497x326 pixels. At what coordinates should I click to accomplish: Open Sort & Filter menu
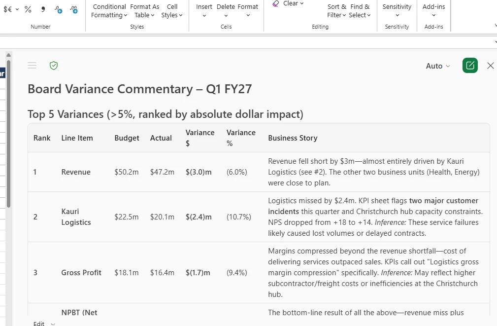[x=336, y=11]
